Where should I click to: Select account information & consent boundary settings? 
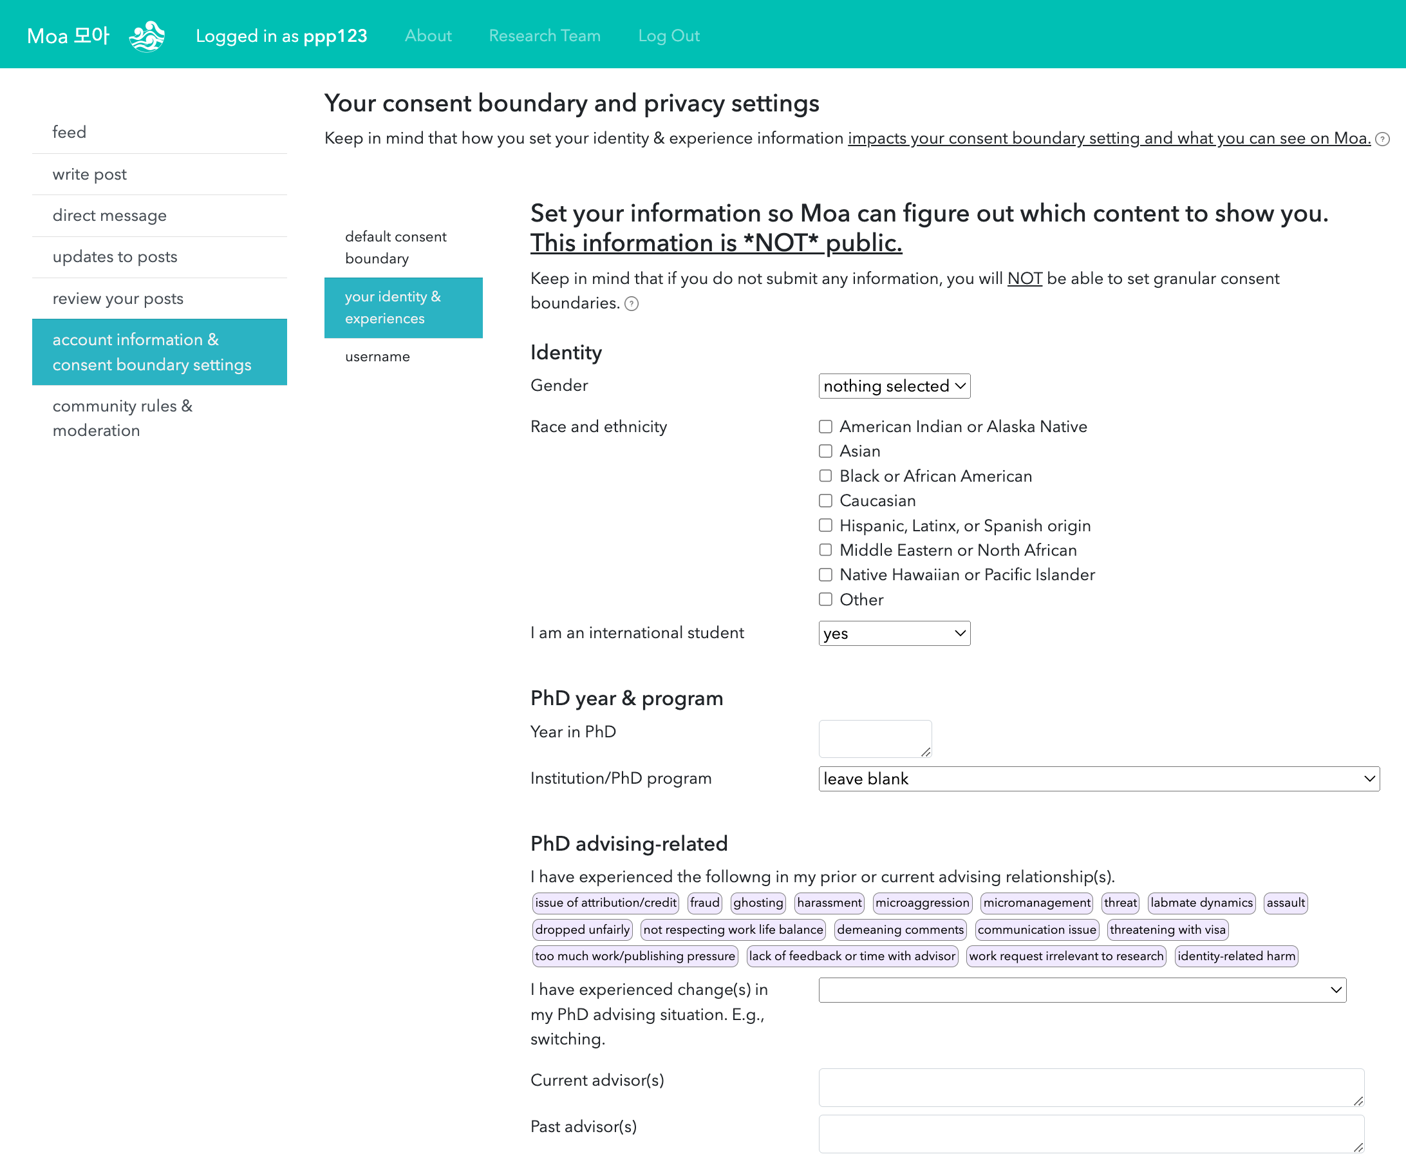160,353
